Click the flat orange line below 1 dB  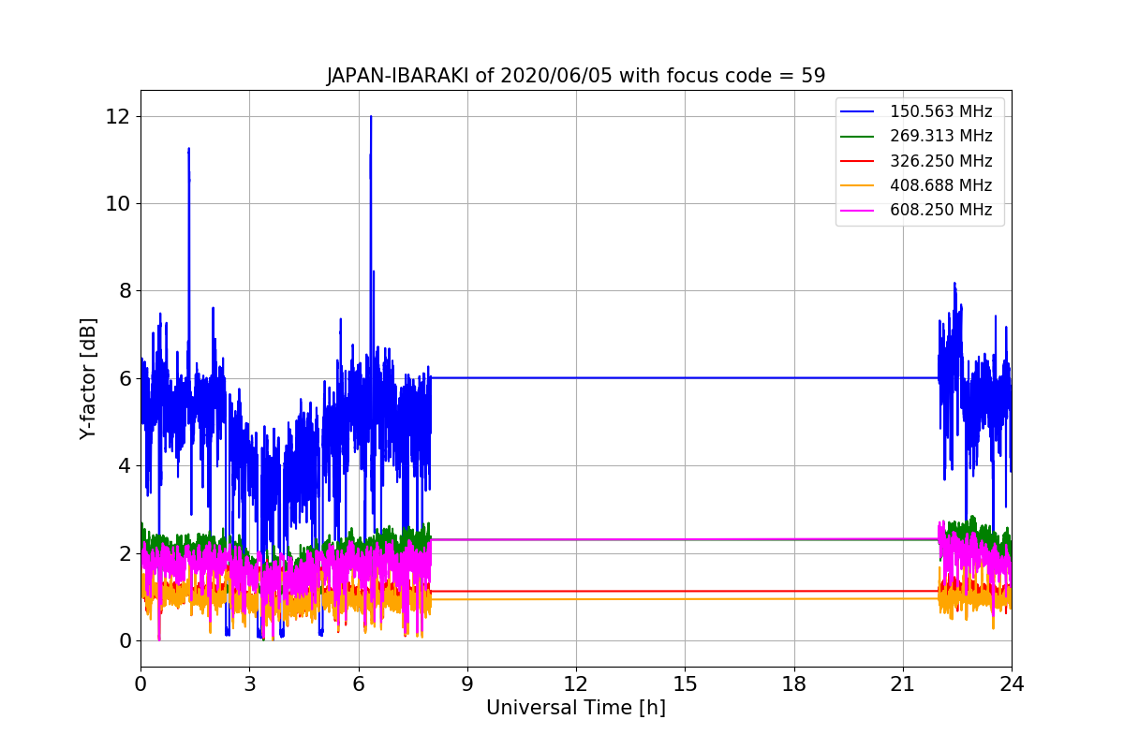pyautogui.click(x=685, y=598)
